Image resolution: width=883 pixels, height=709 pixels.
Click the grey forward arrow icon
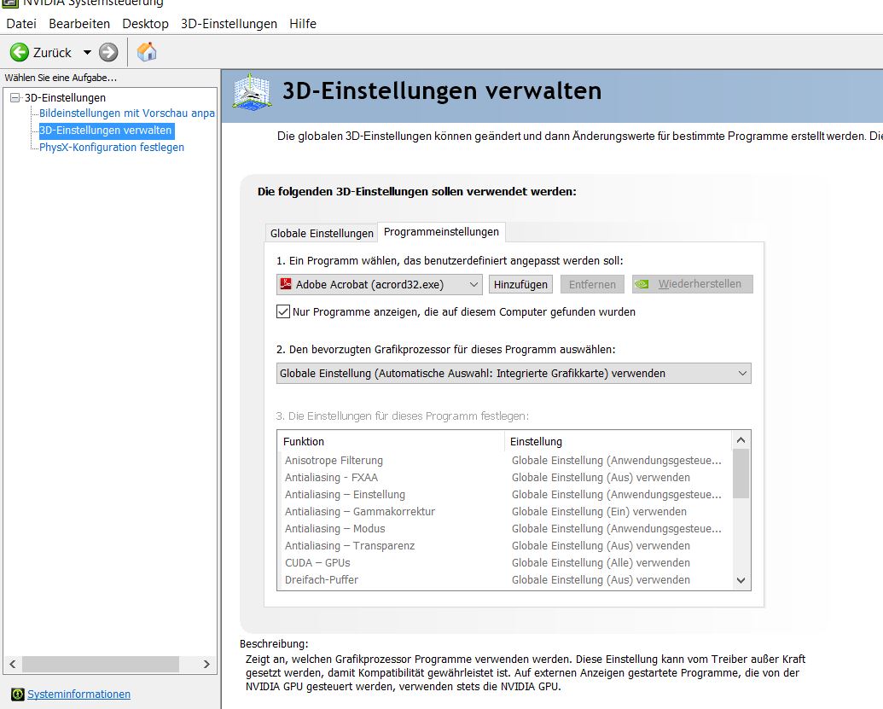coord(108,52)
